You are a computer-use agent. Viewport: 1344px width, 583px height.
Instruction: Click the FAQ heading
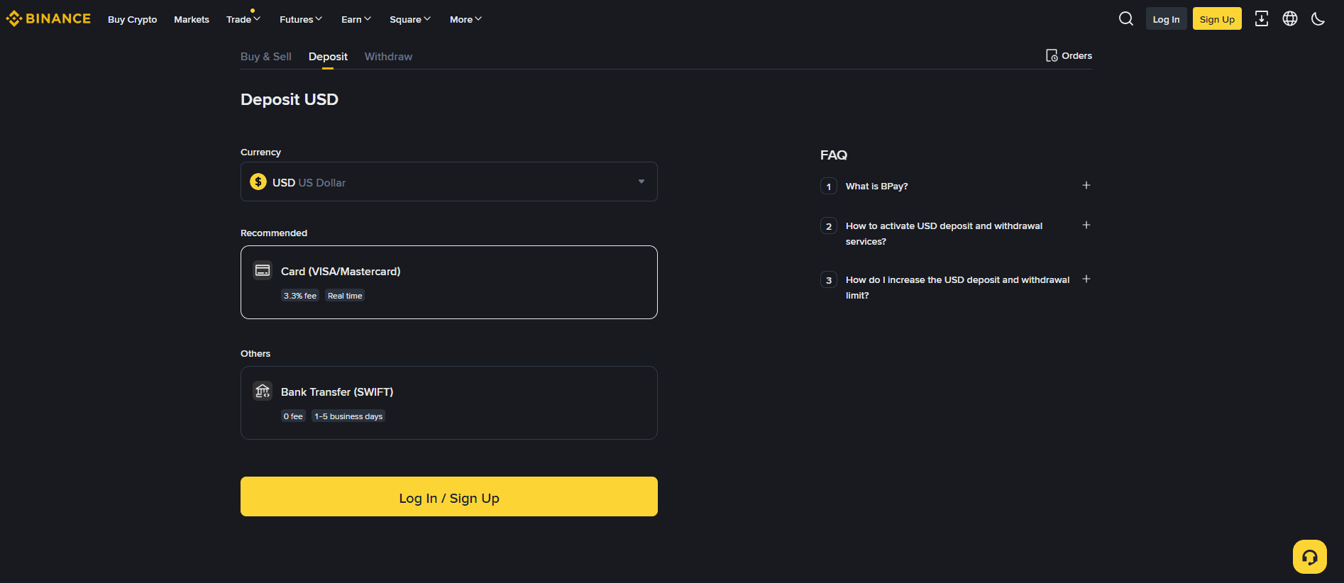click(x=834, y=155)
